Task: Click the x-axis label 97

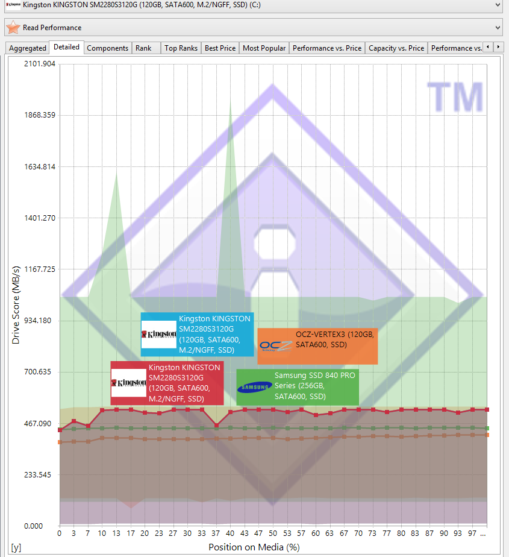Action: point(472,533)
